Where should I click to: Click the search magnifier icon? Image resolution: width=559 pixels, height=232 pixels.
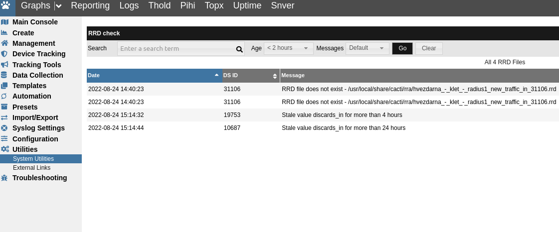pyautogui.click(x=239, y=49)
